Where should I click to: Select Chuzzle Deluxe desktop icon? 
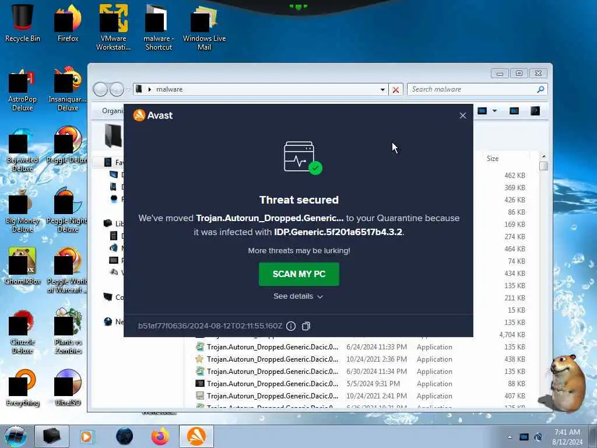pyautogui.click(x=23, y=332)
